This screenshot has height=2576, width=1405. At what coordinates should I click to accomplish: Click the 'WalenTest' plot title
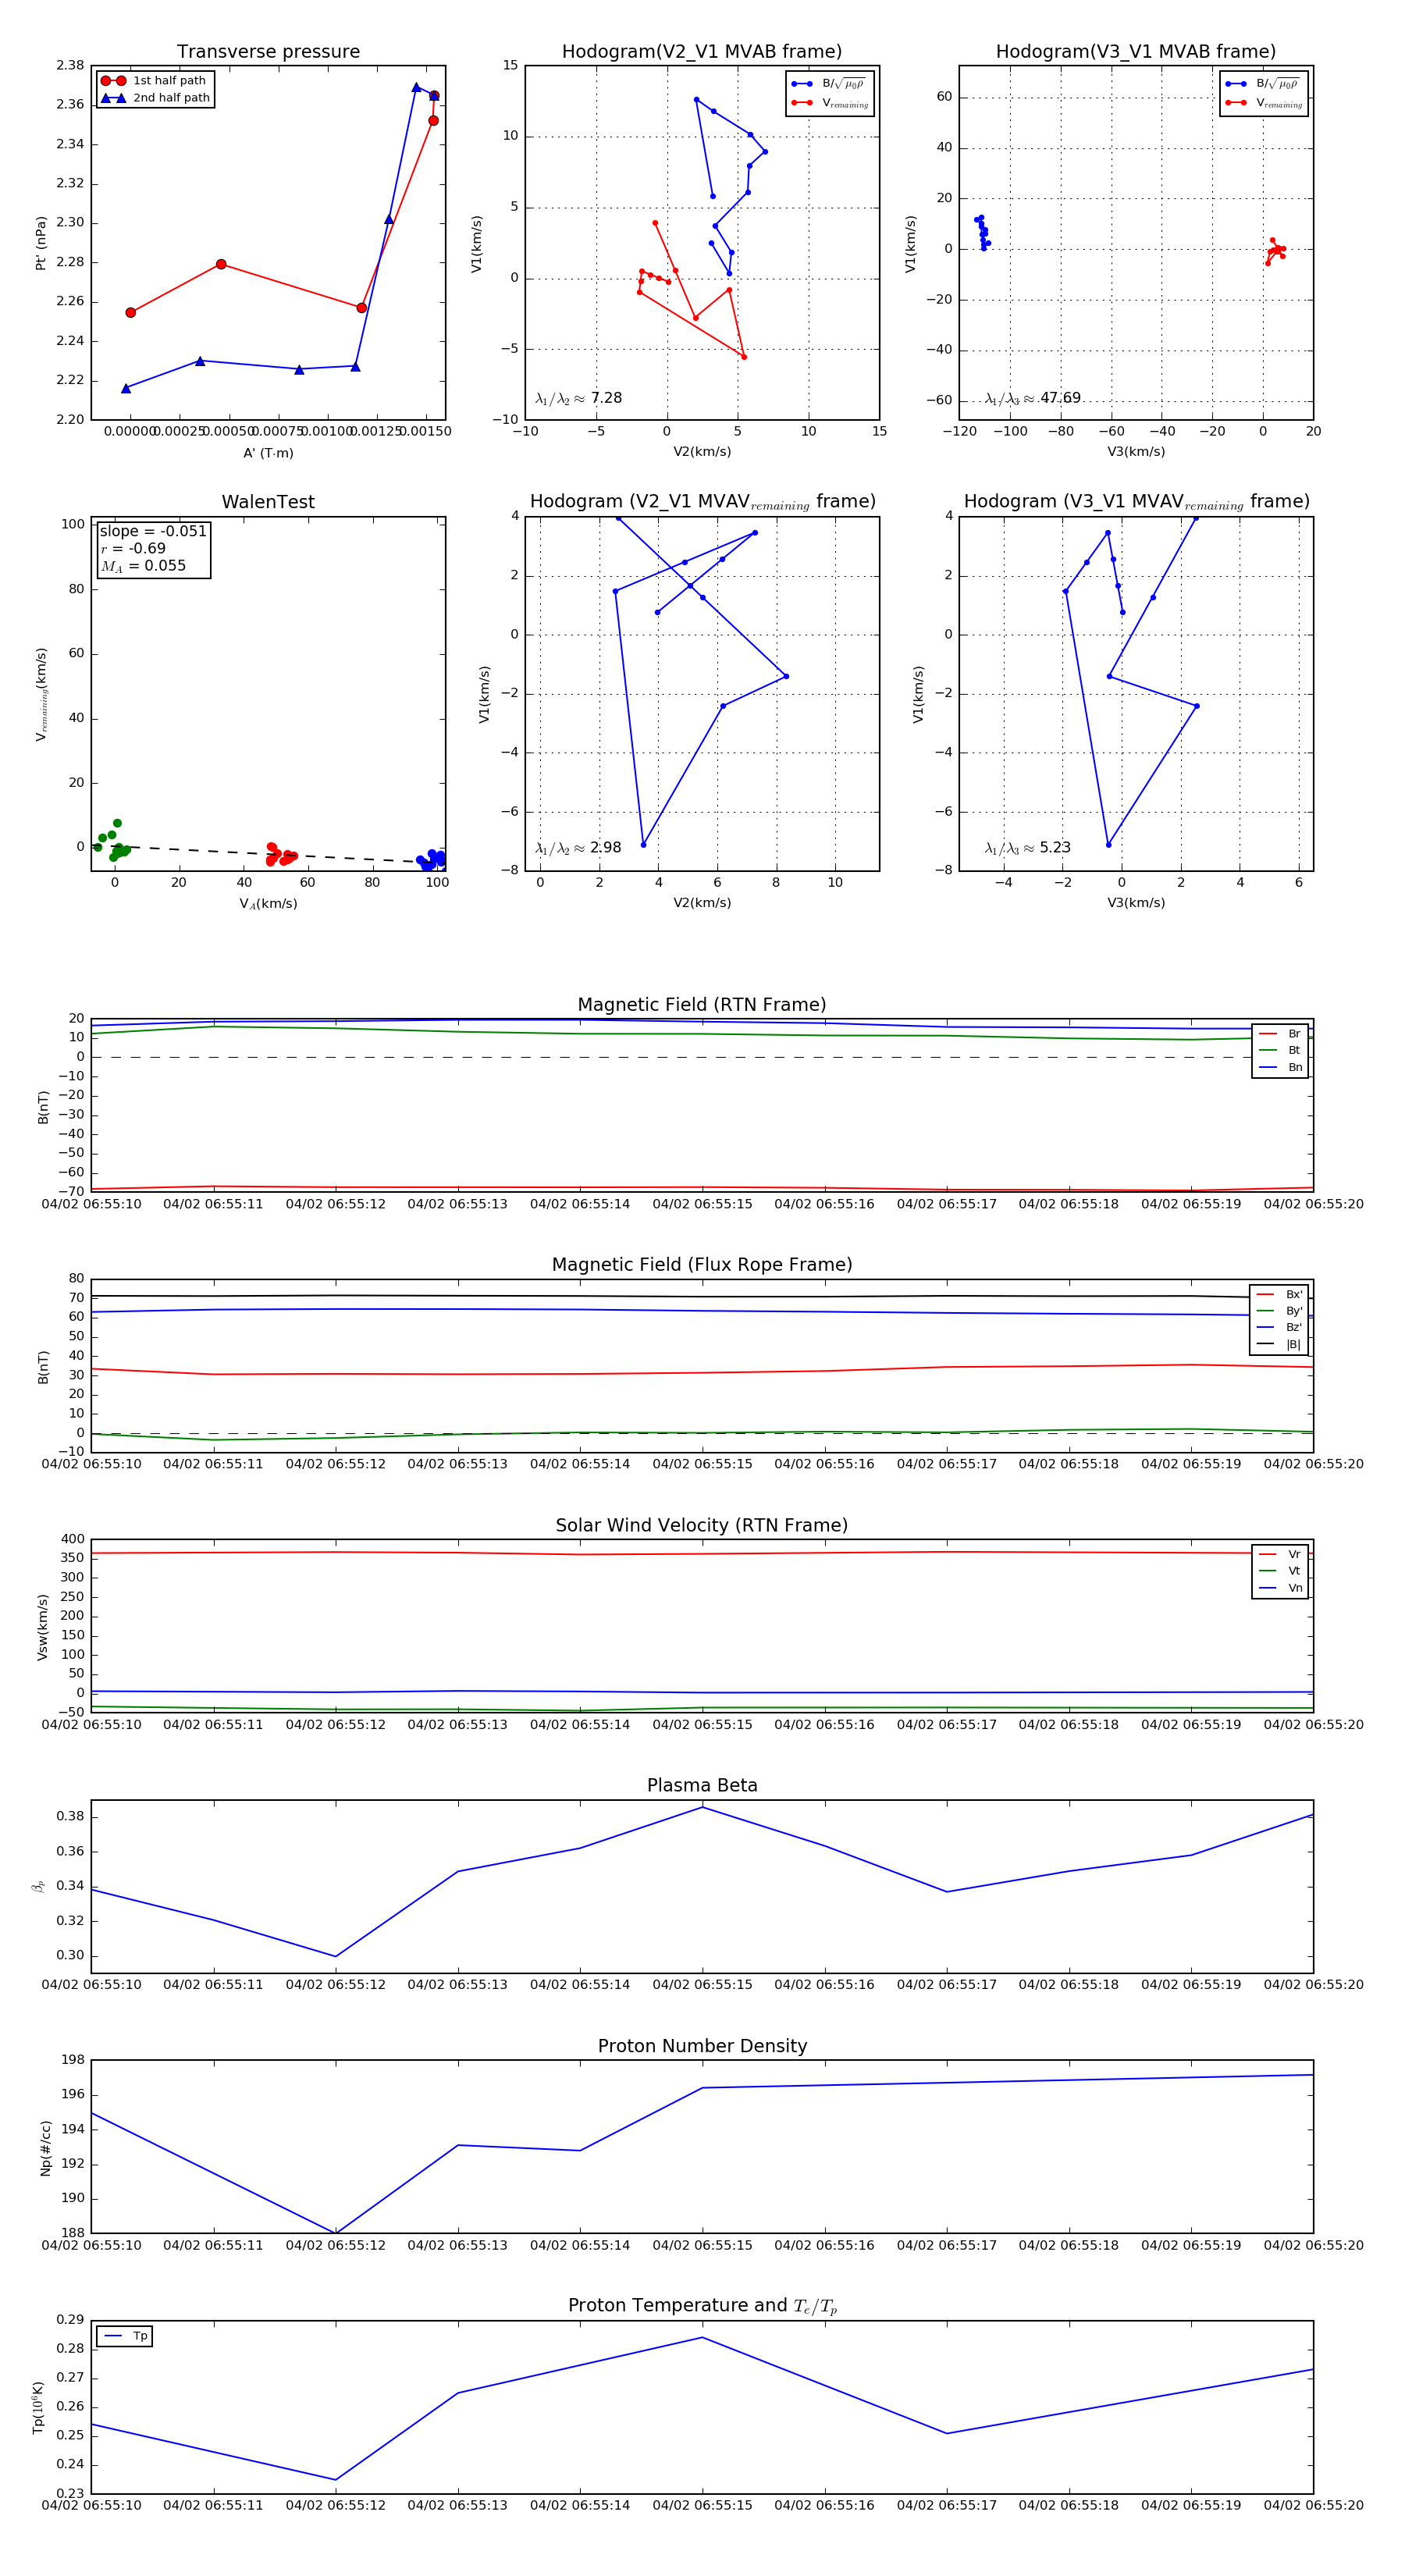point(268,502)
